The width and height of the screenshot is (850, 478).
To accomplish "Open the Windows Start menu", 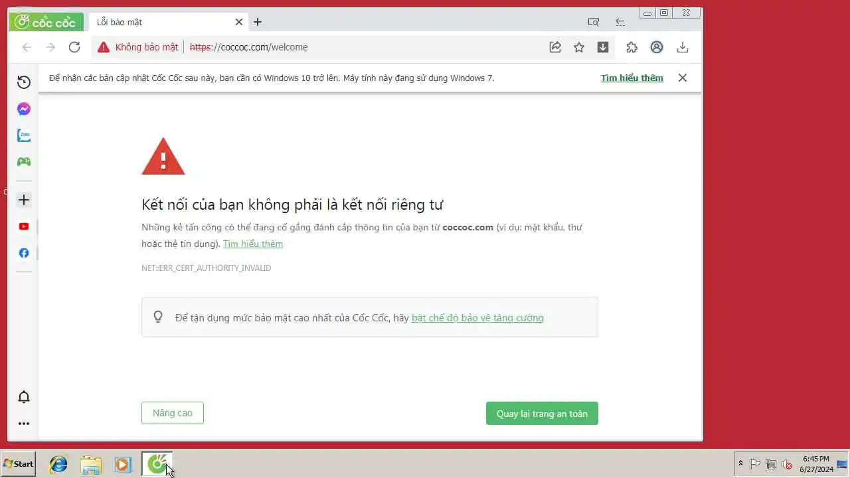I will click(19, 464).
